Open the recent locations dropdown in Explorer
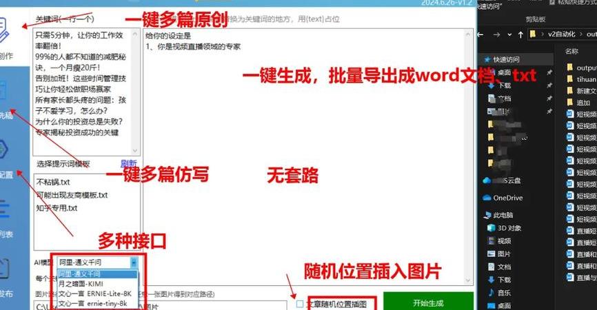 click(x=509, y=34)
